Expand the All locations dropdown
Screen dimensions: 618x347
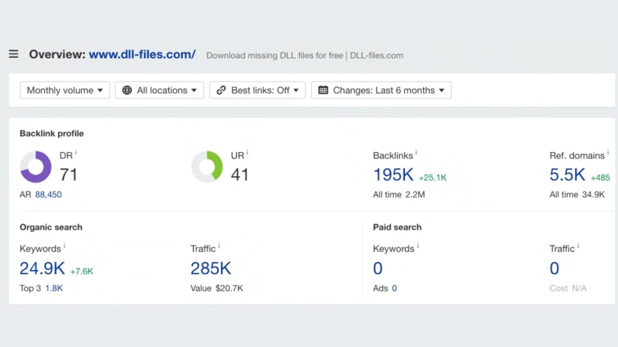click(159, 90)
